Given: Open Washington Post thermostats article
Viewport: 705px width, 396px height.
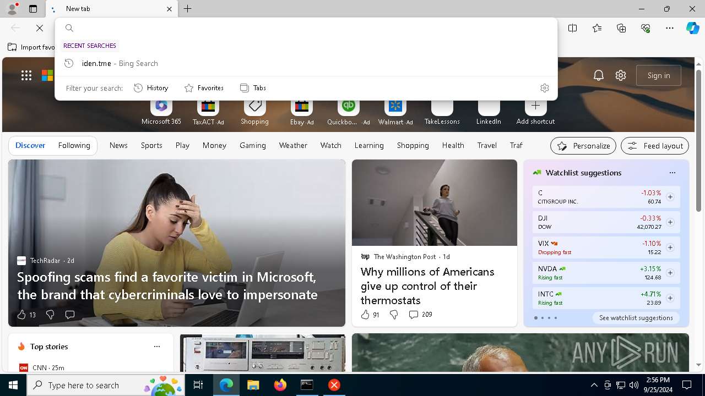Looking at the screenshot, I should point(427,286).
